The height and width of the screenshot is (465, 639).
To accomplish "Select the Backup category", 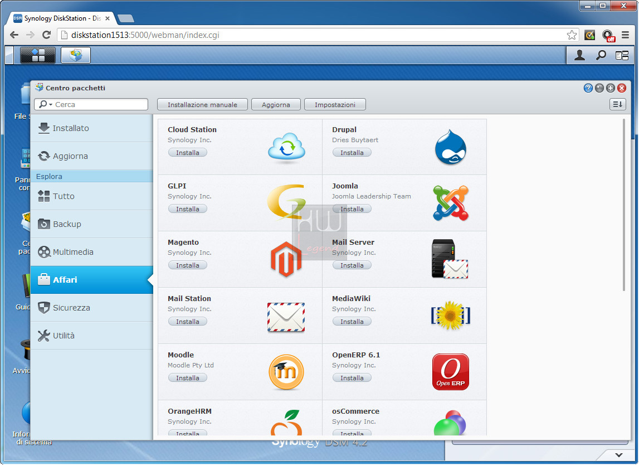I will pos(92,224).
